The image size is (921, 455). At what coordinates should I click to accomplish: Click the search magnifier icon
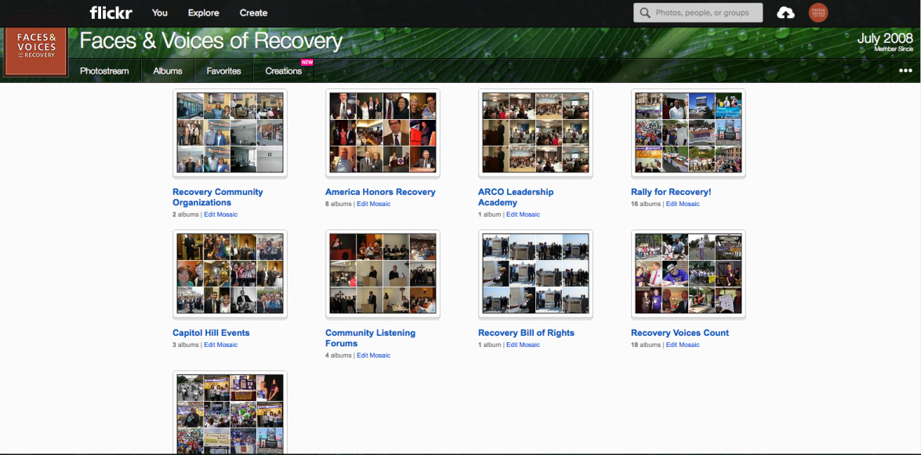(x=645, y=13)
